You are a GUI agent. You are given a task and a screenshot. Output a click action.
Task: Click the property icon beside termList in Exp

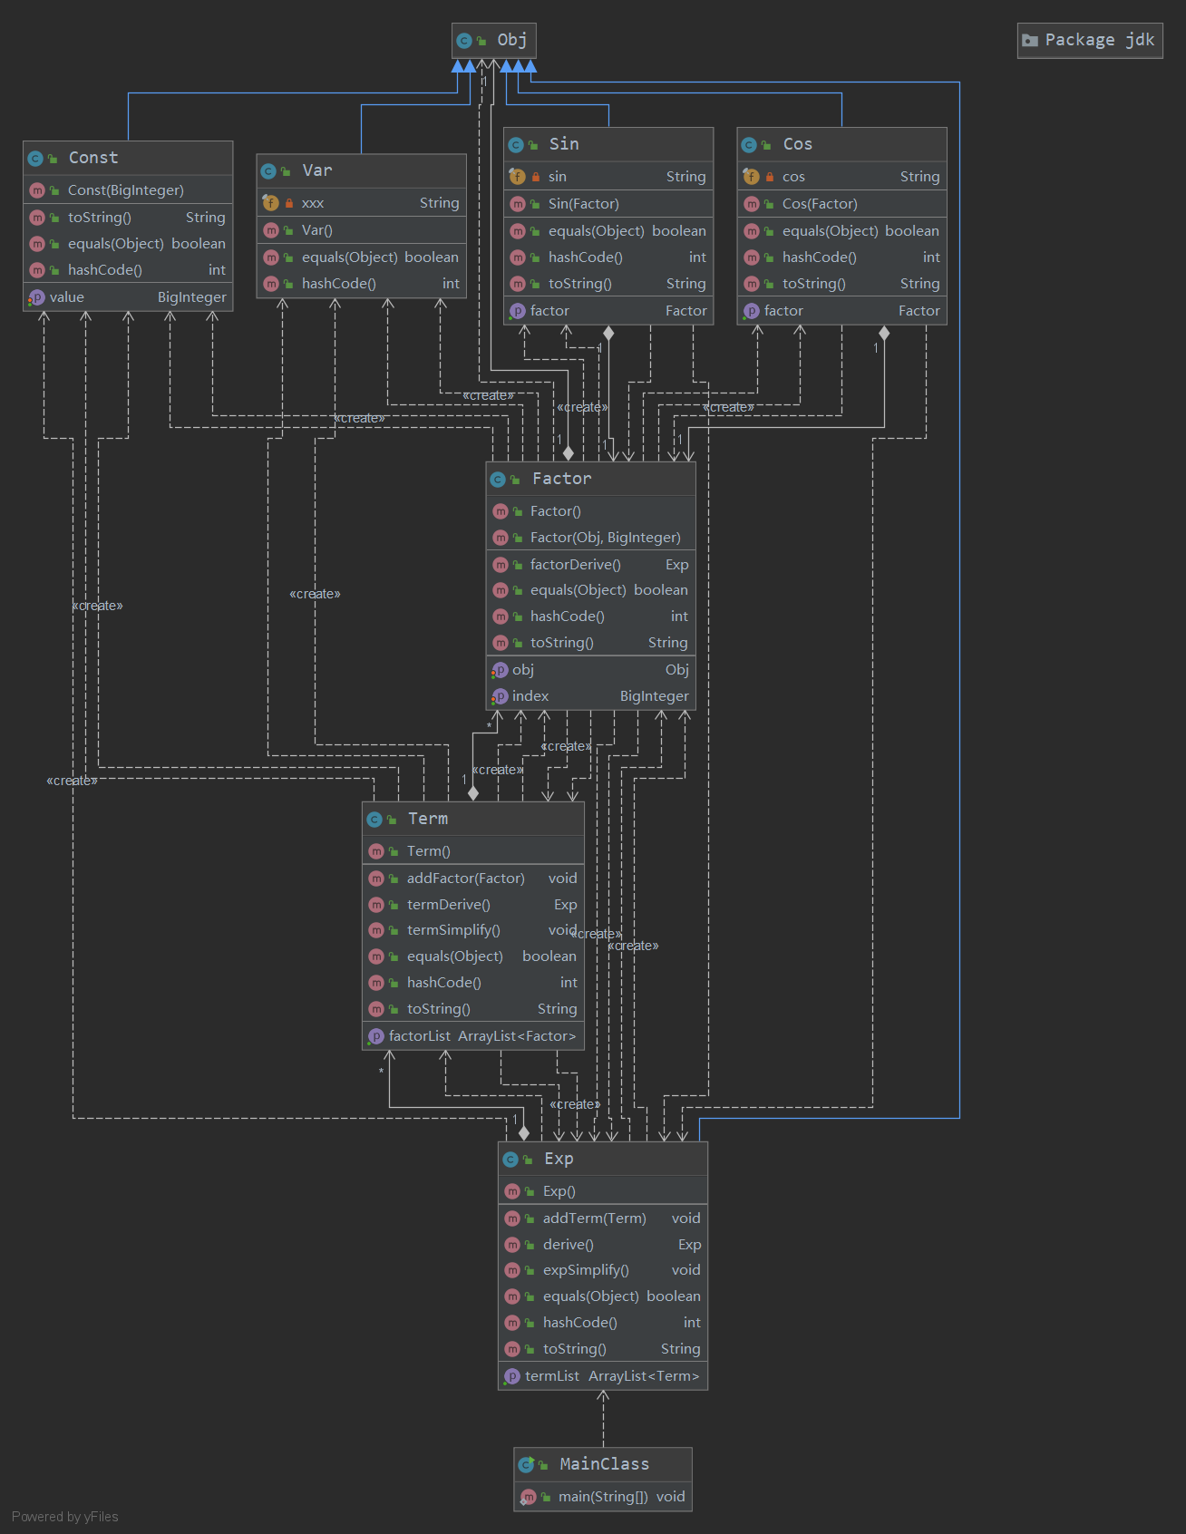512,1376
